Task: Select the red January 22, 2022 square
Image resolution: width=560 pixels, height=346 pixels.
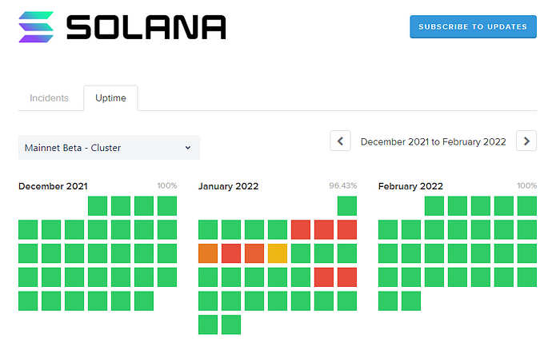Action: [x=347, y=277]
